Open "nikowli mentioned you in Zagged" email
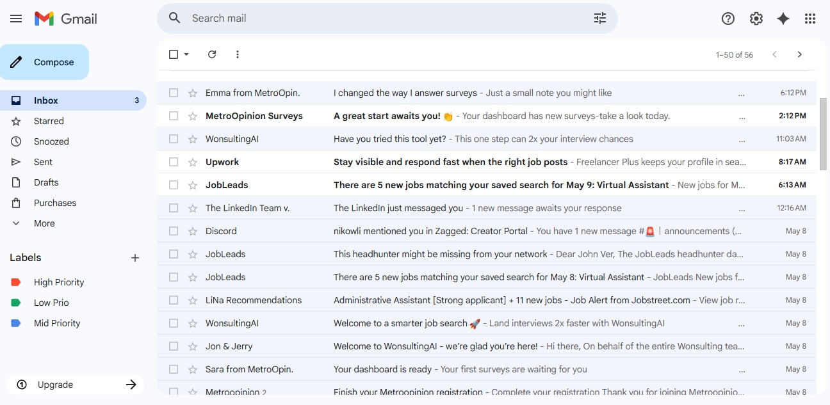This screenshot has height=405, width=830. 487,231
